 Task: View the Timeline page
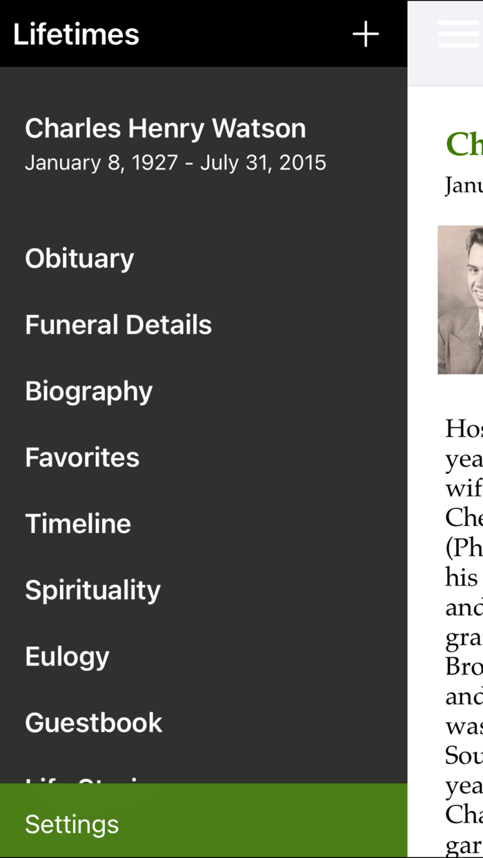point(78,523)
